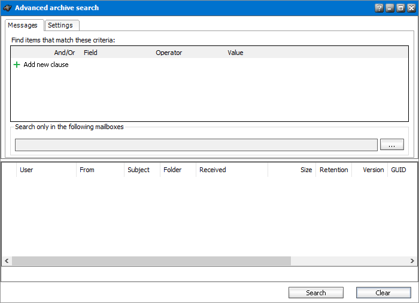Image resolution: width=419 pixels, height=303 pixels.
Task: Click the Field criteria column header
Action: 90,53
